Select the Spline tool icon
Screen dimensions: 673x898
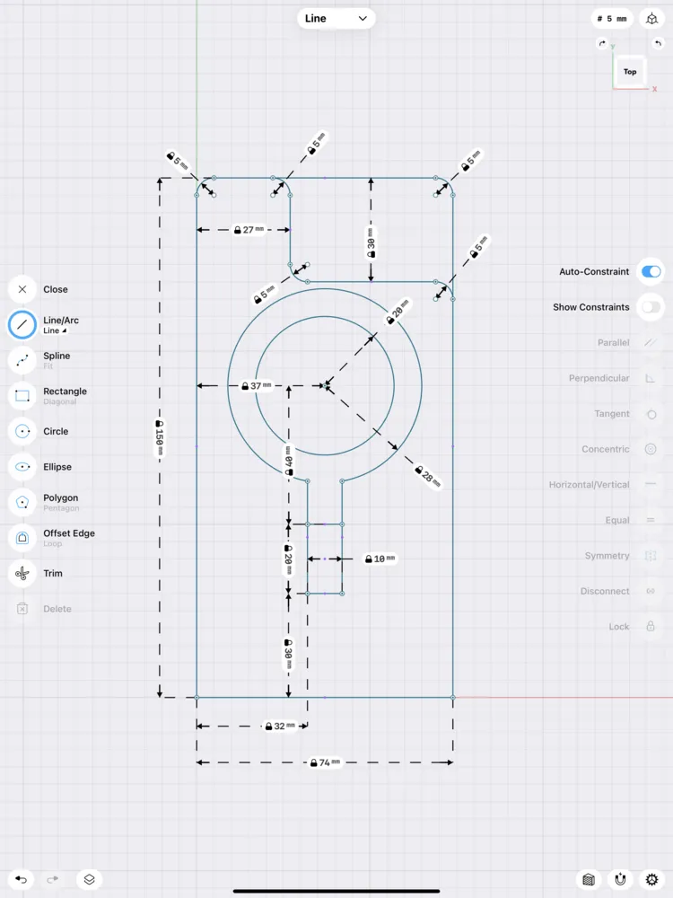[22, 360]
